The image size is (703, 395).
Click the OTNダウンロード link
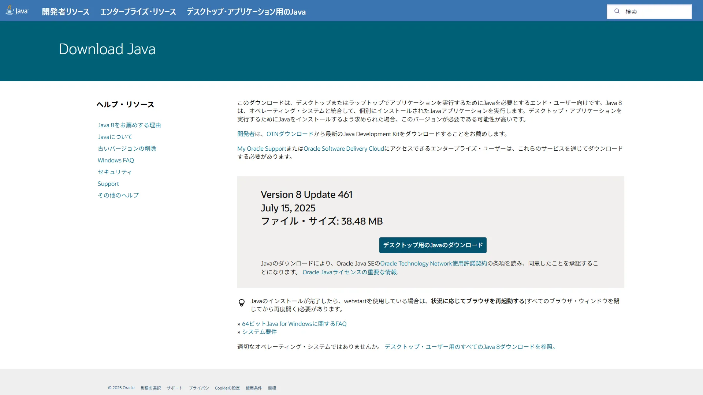coord(290,134)
